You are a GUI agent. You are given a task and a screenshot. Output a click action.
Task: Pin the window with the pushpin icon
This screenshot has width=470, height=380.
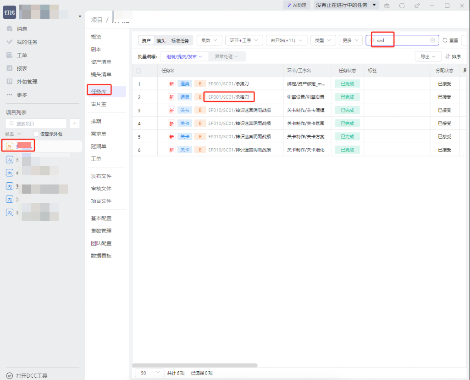point(417,6)
